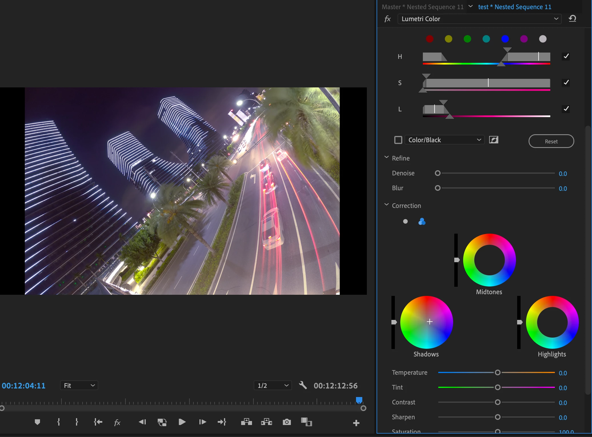
Task: Click the Go to In point icon
Action: coord(98,422)
